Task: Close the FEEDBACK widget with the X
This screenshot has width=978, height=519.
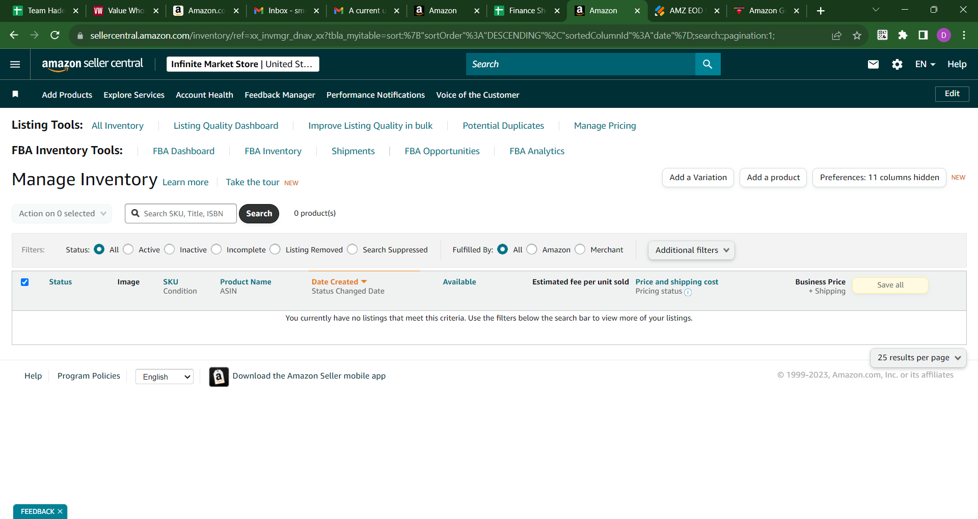Action: (60, 511)
